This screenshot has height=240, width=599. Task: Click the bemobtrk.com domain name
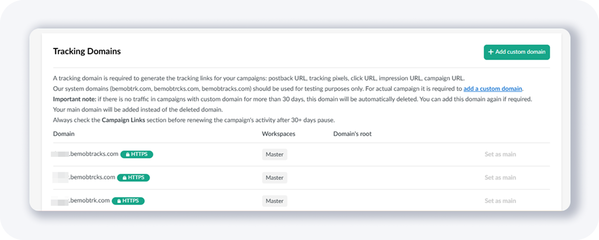tap(89, 201)
